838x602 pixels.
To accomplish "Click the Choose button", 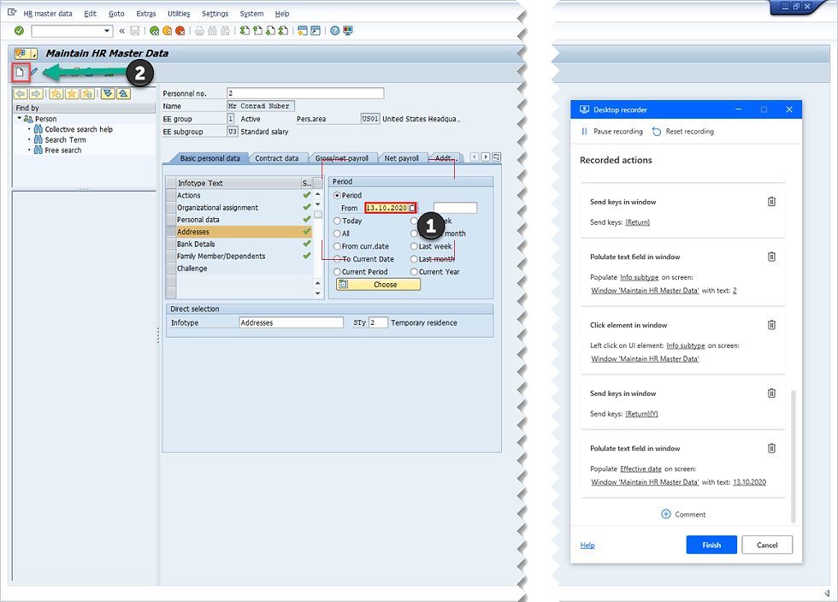I will pyautogui.click(x=378, y=285).
